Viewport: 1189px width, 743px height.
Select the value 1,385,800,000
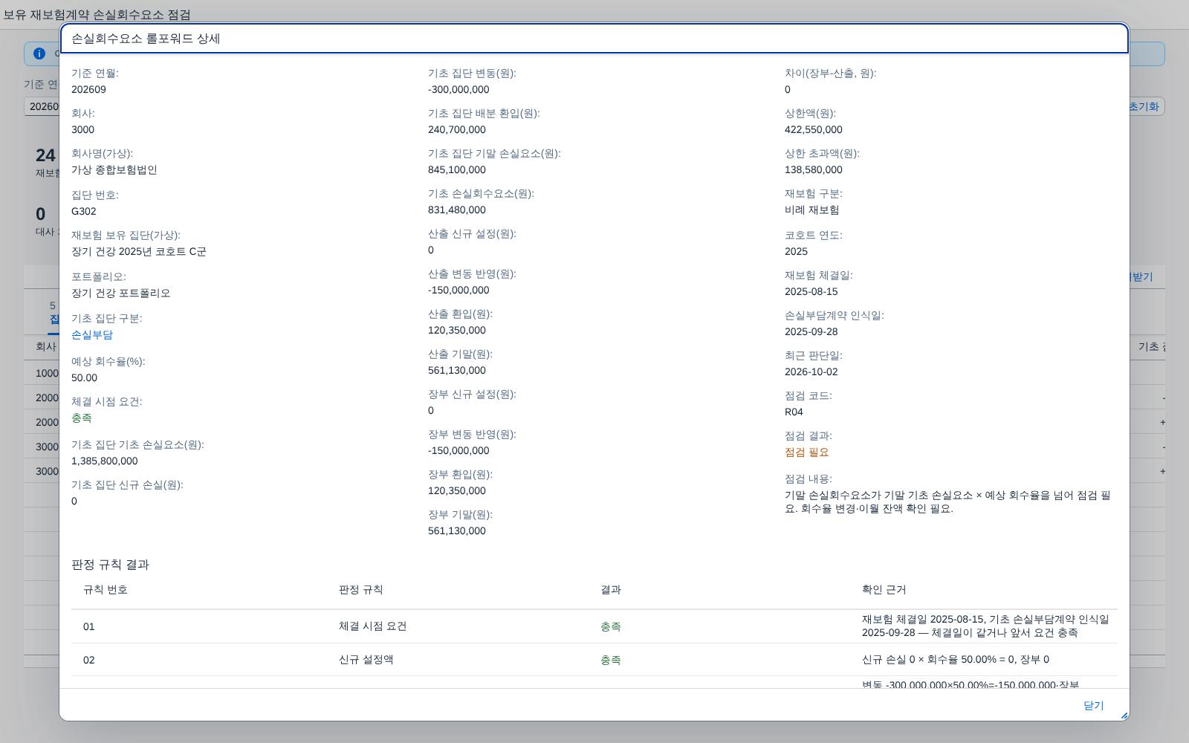point(105,461)
